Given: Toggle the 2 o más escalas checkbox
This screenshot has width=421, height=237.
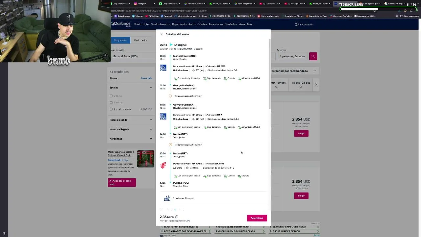Looking at the screenshot, I should tap(111, 109).
